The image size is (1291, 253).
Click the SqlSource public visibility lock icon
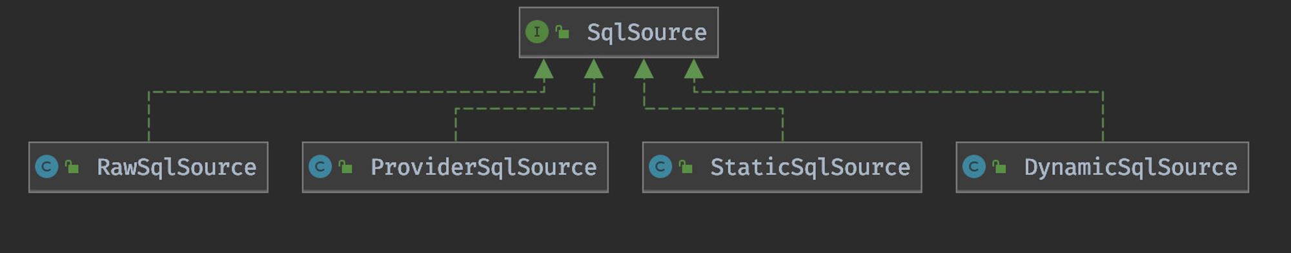tap(562, 32)
